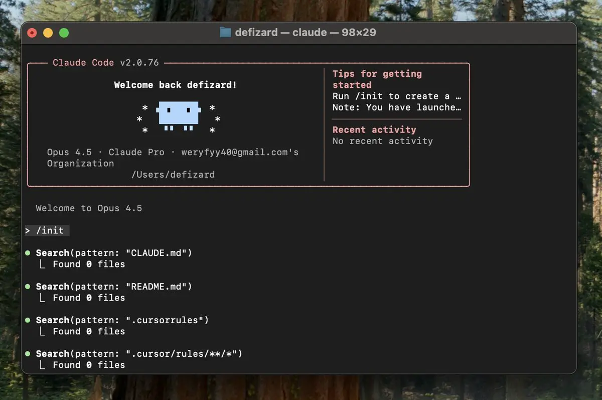The image size is (602, 400).
Task: Click the 'Opus 4.5 · Claude Pro' account line
Action: [x=173, y=152]
